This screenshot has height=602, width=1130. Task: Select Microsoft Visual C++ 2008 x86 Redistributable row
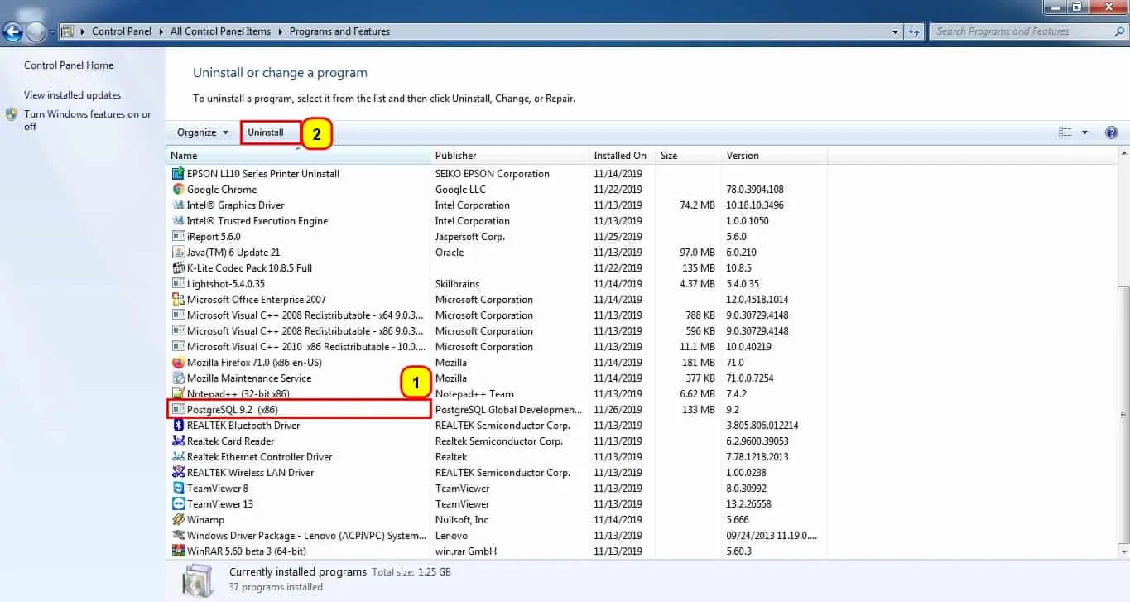click(498, 331)
